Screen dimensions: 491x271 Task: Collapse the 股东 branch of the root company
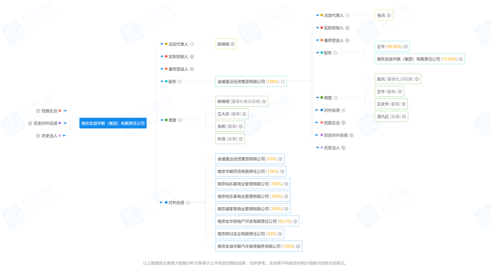coord(180,81)
